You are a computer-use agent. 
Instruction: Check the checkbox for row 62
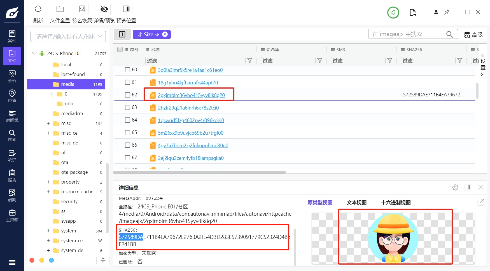tap(127, 95)
